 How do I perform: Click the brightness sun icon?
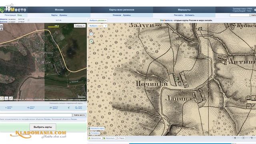tap(244, 138)
